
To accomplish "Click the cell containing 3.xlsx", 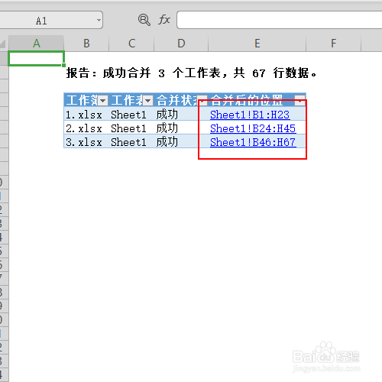I will tap(86, 142).
